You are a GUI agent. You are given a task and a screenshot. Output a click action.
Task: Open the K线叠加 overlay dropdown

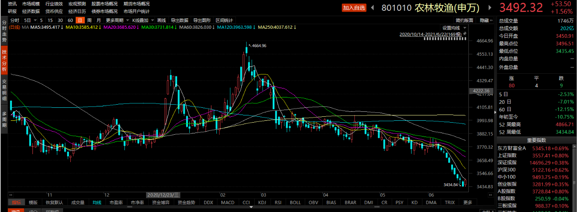tap(153, 20)
